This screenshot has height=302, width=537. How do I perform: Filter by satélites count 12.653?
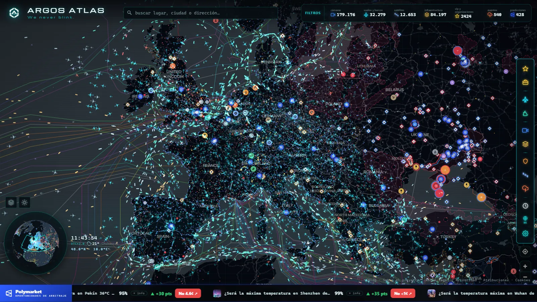[405, 13]
